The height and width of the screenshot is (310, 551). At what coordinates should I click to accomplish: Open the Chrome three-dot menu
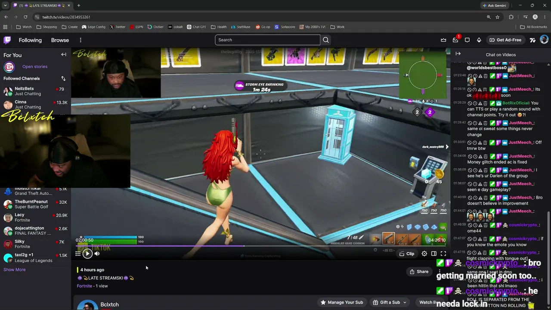tap(545, 17)
